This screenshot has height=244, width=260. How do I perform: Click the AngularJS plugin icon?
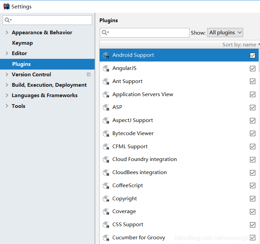coord(106,68)
